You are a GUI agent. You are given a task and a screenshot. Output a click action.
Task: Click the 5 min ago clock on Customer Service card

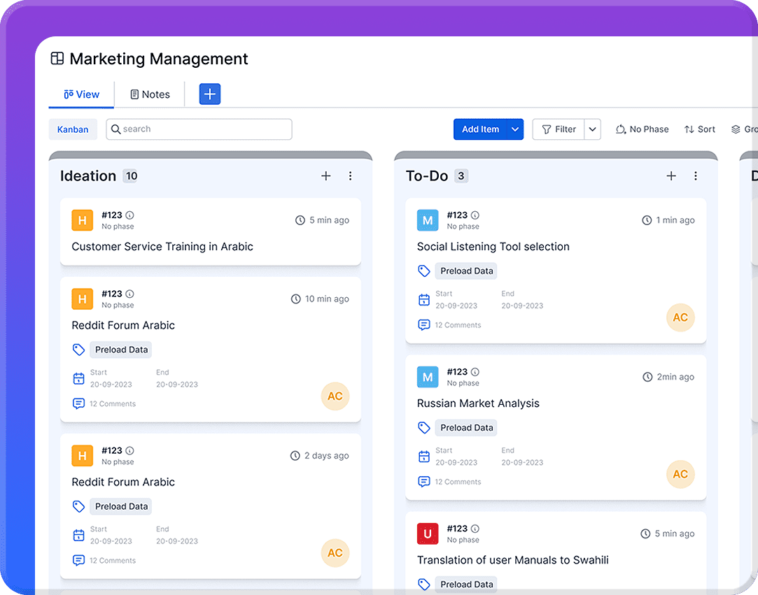300,220
